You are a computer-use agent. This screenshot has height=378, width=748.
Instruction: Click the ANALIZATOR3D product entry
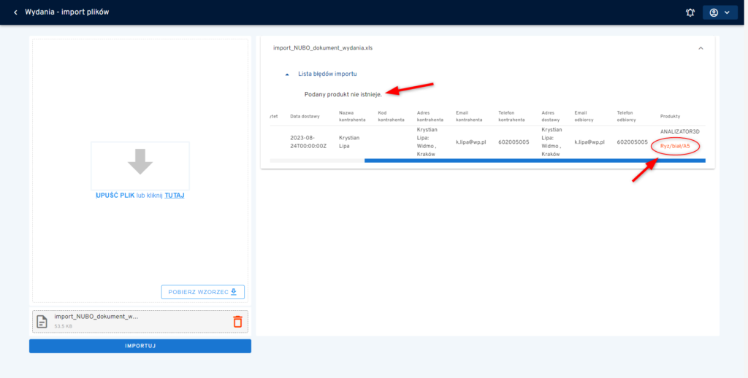[x=680, y=131]
